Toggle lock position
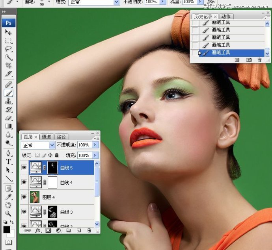Viewport: 272px width, 250px height. click(50, 155)
